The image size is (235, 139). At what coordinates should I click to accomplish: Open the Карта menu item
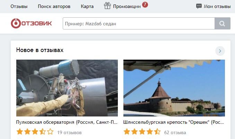click(x=87, y=7)
